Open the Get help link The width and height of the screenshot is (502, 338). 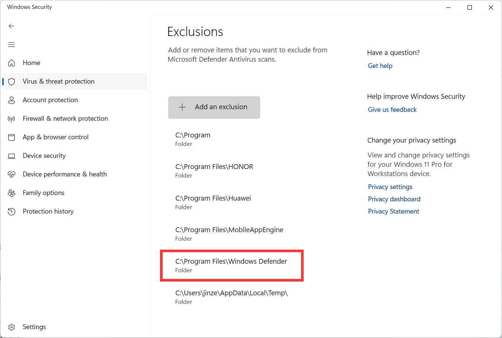[380, 66]
